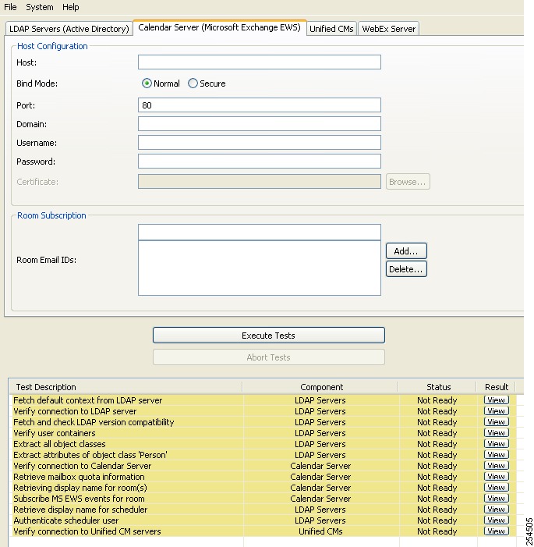Select 'Verify connection to Unified CM servers' row
Image resolution: width=534 pixels, height=547 pixels.
(x=87, y=531)
